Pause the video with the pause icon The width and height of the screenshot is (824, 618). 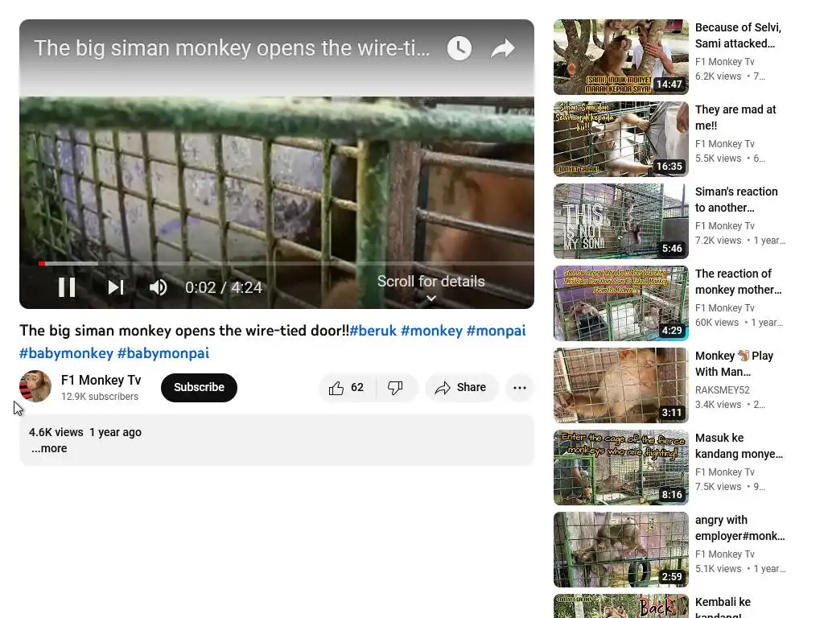(x=67, y=287)
